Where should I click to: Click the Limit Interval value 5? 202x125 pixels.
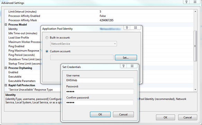pos(100,11)
